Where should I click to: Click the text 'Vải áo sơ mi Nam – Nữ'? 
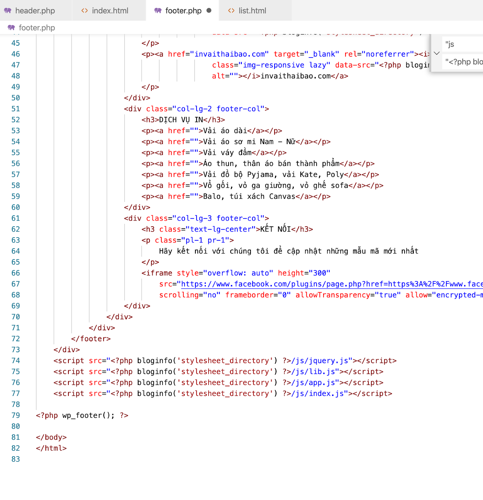point(249,142)
